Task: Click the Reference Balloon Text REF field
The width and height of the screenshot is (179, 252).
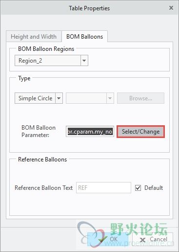Action: [x=103, y=188]
